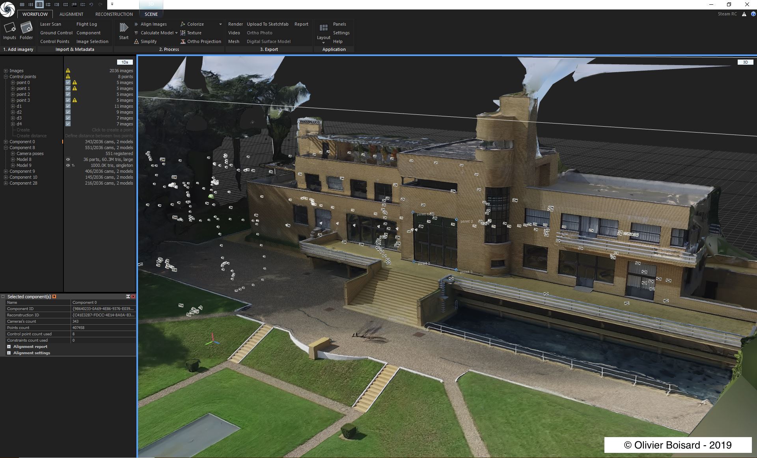Switch to the RECONSTRUCTION ribbon tab
This screenshot has height=458, width=757.
tap(114, 14)
